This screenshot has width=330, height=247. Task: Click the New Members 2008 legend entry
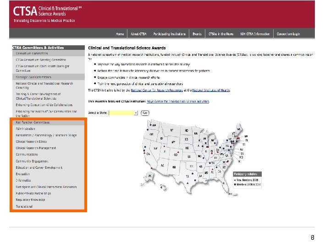click(x=246, y=180)
